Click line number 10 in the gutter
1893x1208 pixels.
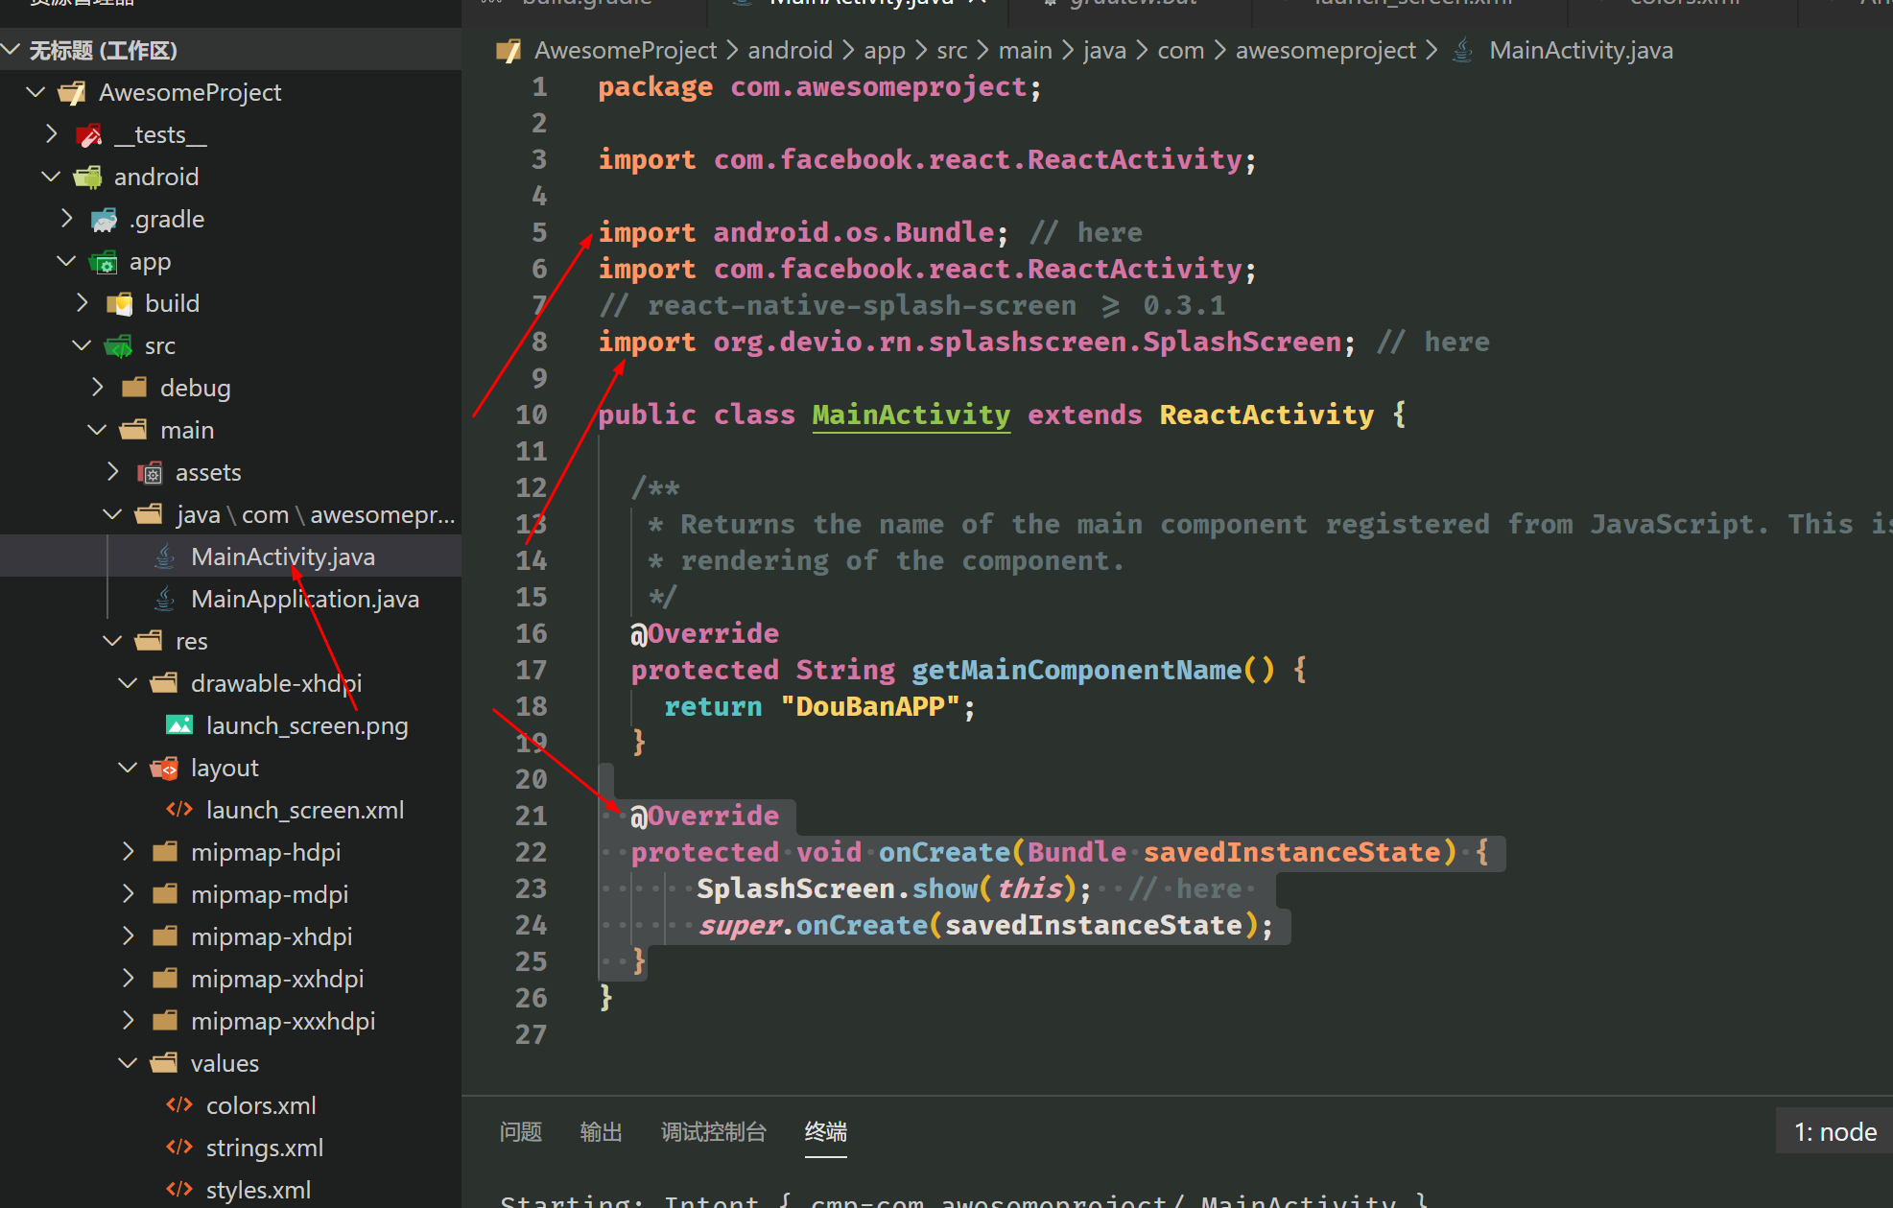tap(531, 415)
